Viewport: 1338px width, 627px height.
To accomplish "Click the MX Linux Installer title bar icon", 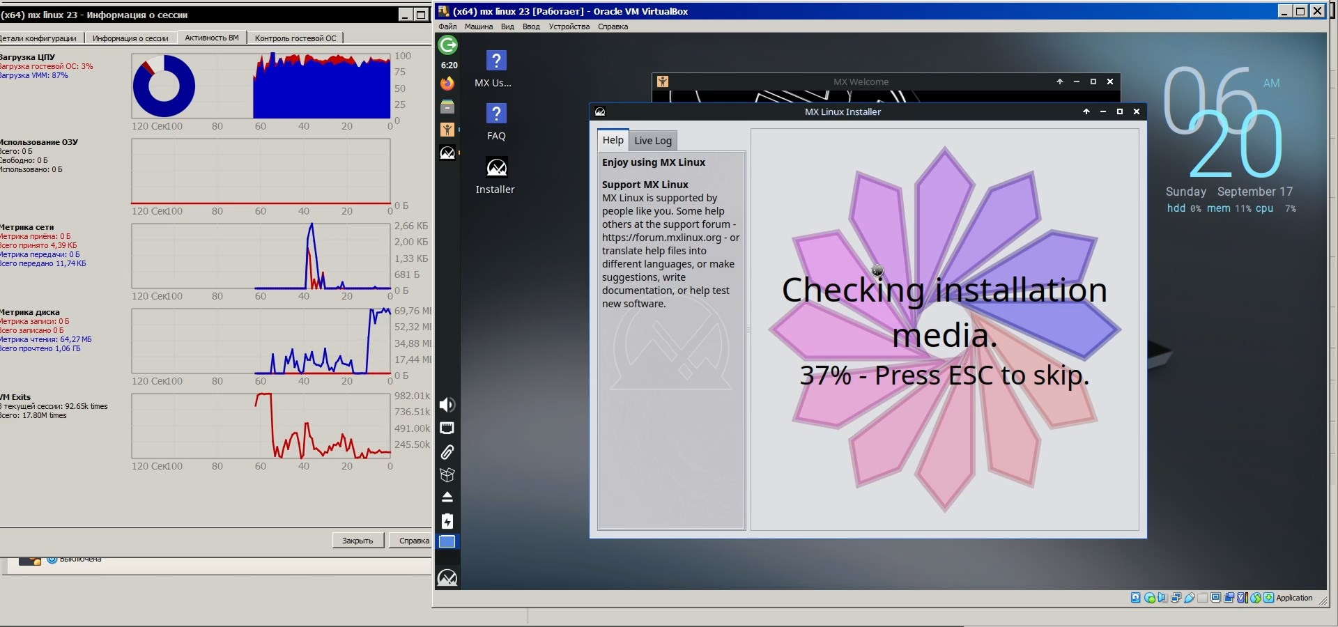I will click(600, 111).
